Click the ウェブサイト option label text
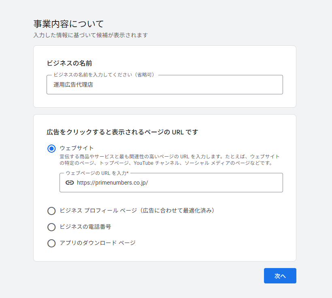This screenshot has height=298, width=332. [77, 148]
